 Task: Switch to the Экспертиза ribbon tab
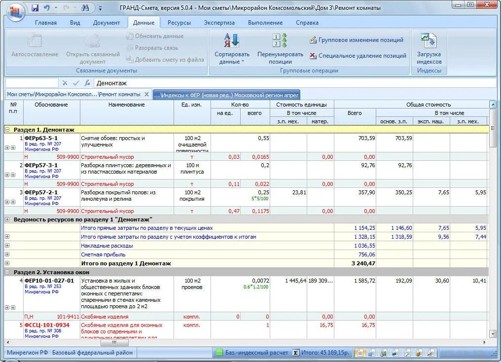click(x=219, y=23)
